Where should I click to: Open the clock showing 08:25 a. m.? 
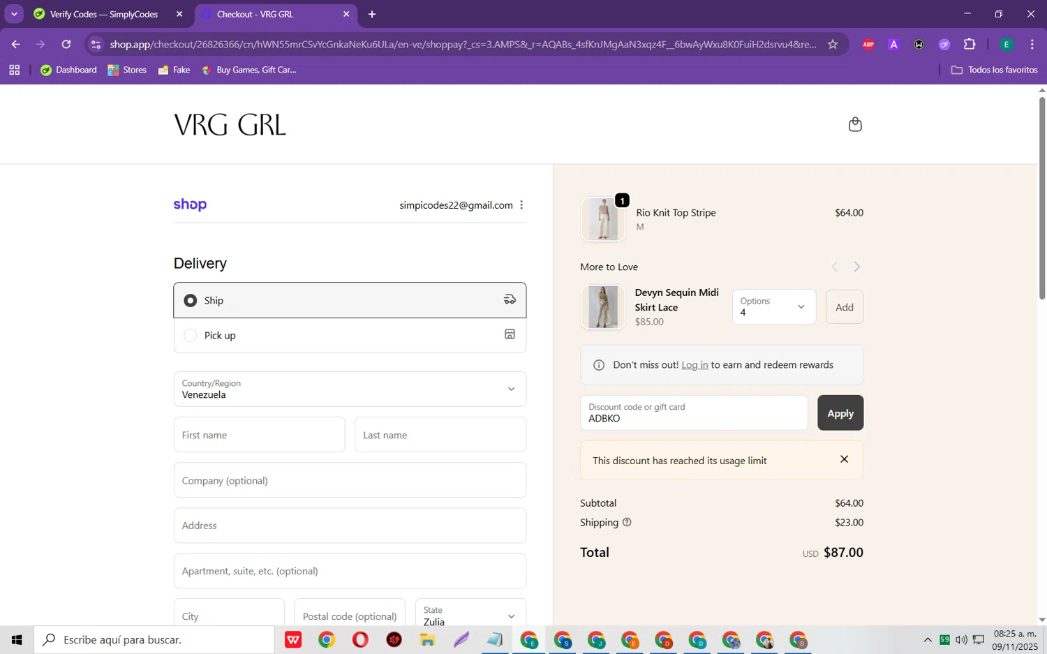[1015, 639]
